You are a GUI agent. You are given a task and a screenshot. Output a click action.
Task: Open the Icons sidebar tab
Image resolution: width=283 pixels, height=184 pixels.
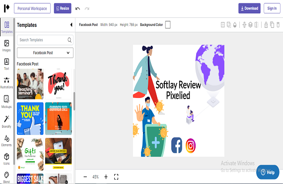coord(6,159)
